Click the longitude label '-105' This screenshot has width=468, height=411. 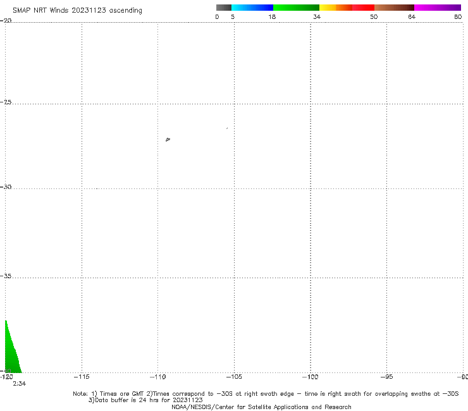[x=234, y=377]
